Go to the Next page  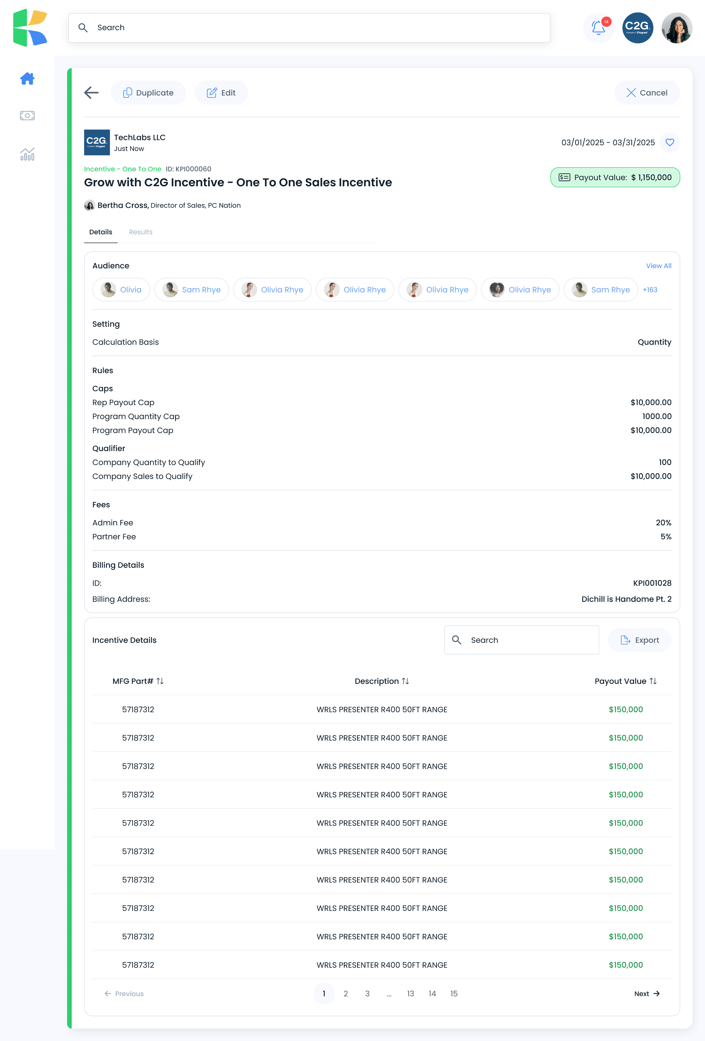click(647, 993)
